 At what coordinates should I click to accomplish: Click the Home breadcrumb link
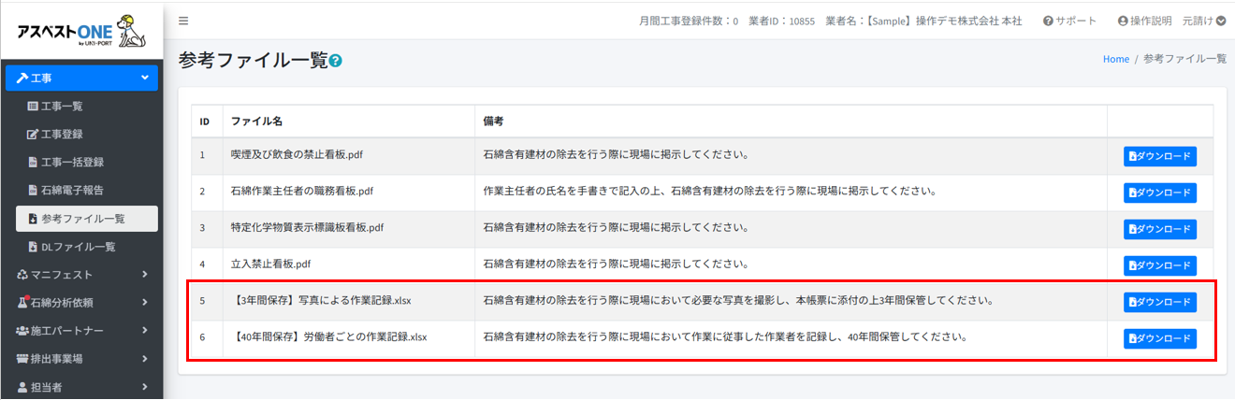click(1115, 59)
